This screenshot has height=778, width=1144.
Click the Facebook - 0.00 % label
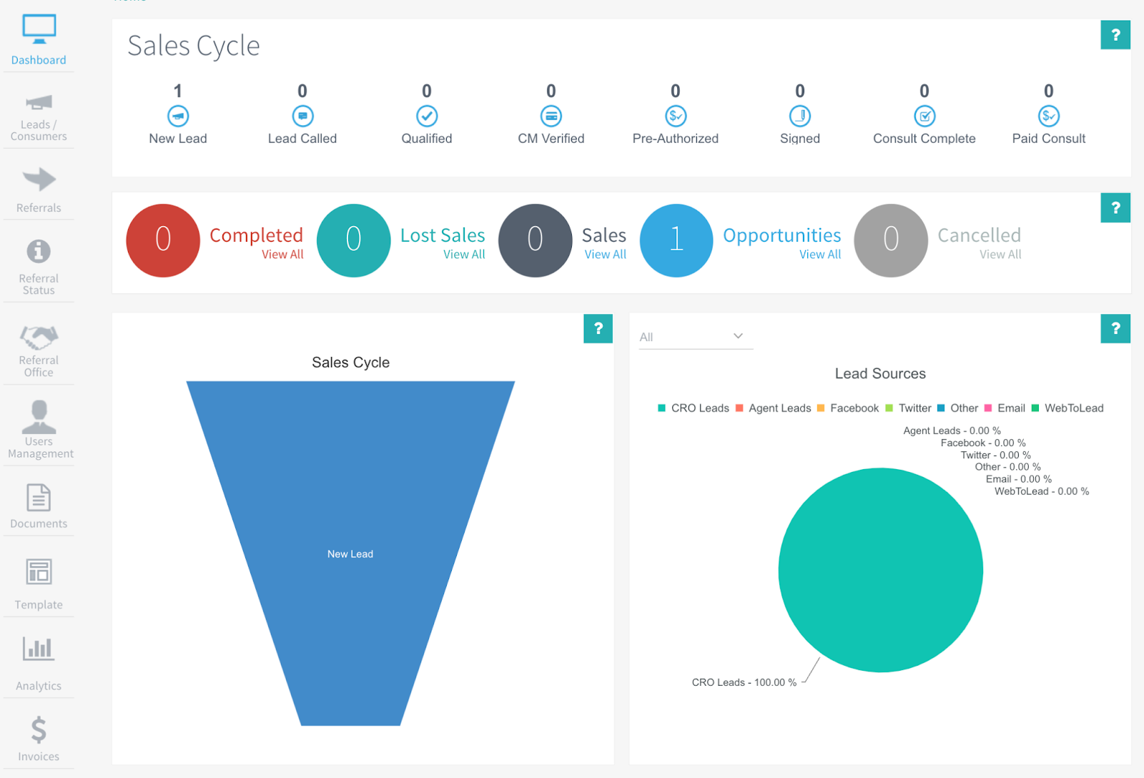983,443
